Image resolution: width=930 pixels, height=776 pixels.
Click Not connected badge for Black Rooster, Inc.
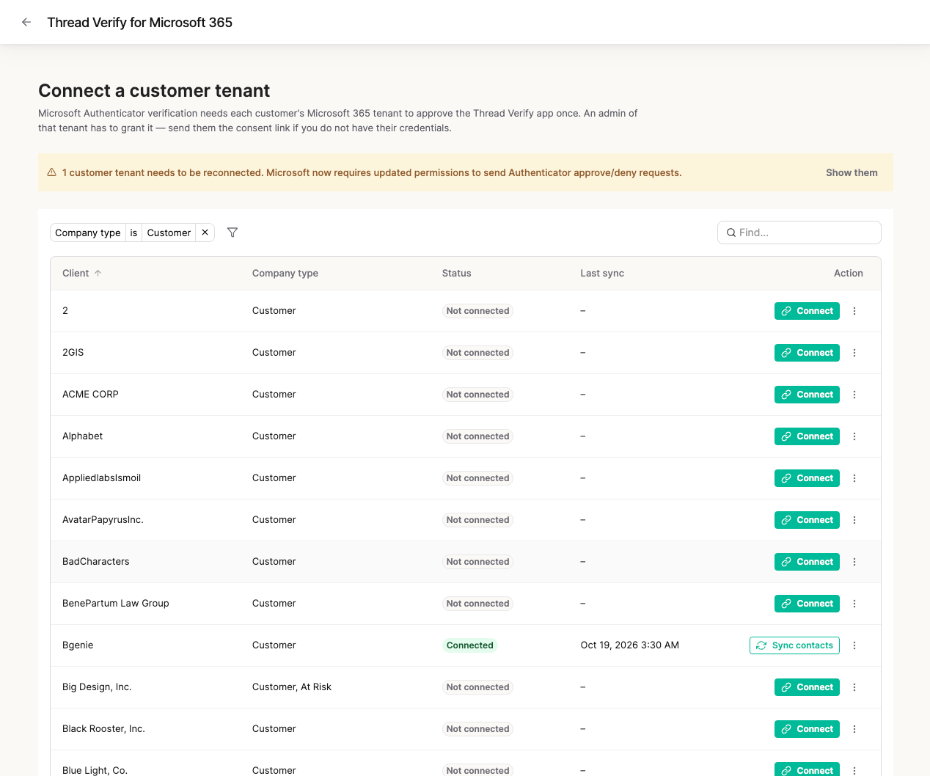477,729
